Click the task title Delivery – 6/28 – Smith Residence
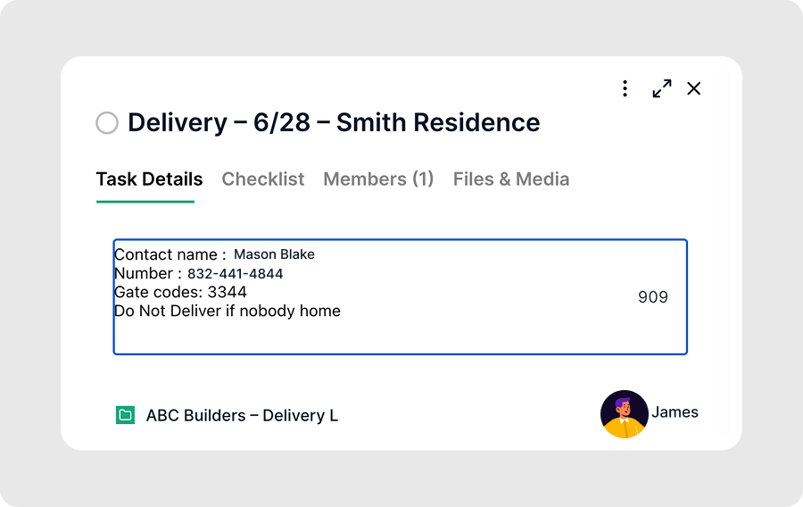 point(334,123)
